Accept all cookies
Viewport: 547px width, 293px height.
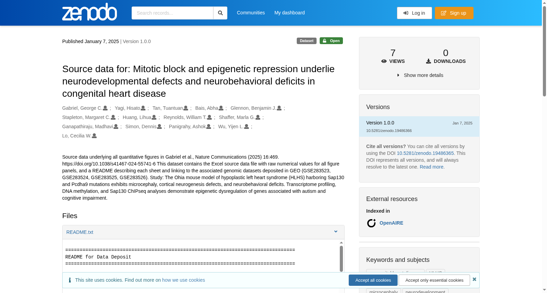pos(373,280)
